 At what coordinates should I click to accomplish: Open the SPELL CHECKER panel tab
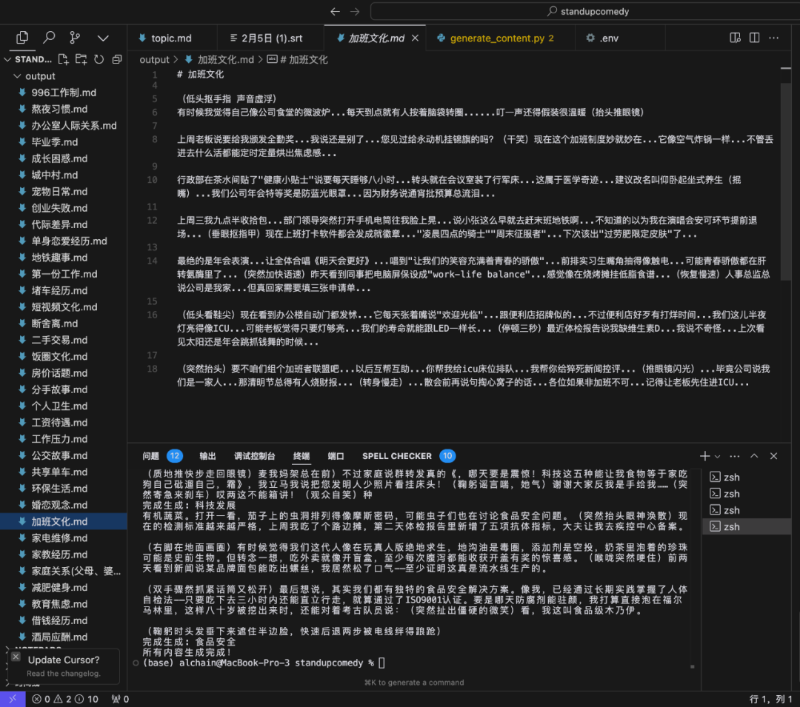pyautogui.click(x=396, y=456)
